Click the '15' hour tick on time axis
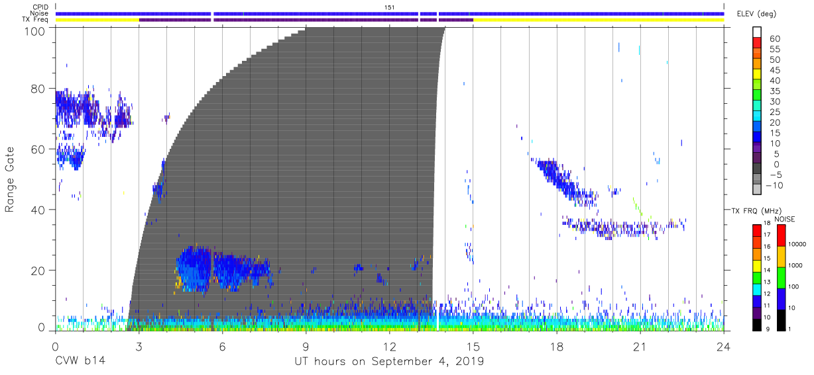This screenshot has width=814, height=375. pyautogui.click(x=473, y=347)
